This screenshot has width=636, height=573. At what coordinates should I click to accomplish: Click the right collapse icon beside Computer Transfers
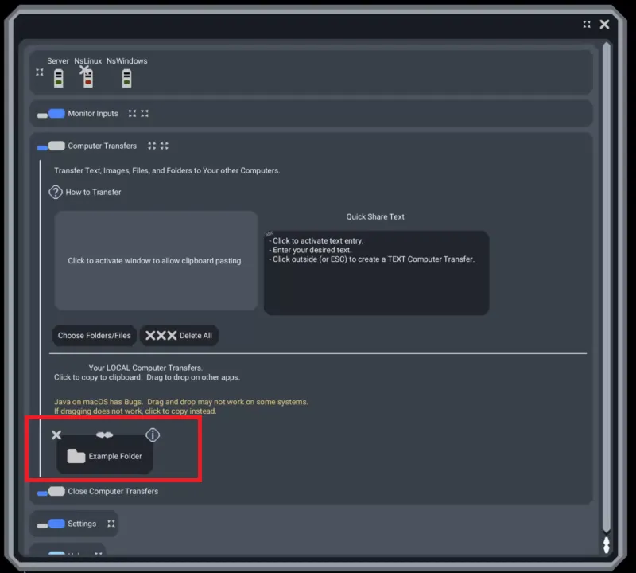coord(165,146)
